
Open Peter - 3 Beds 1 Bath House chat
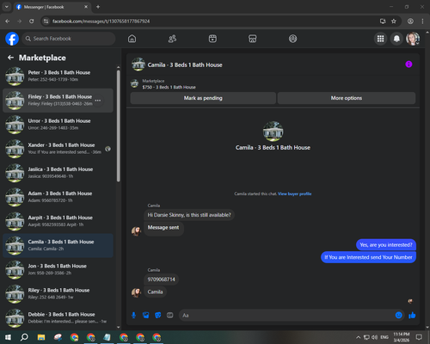[x=58, y=77]
